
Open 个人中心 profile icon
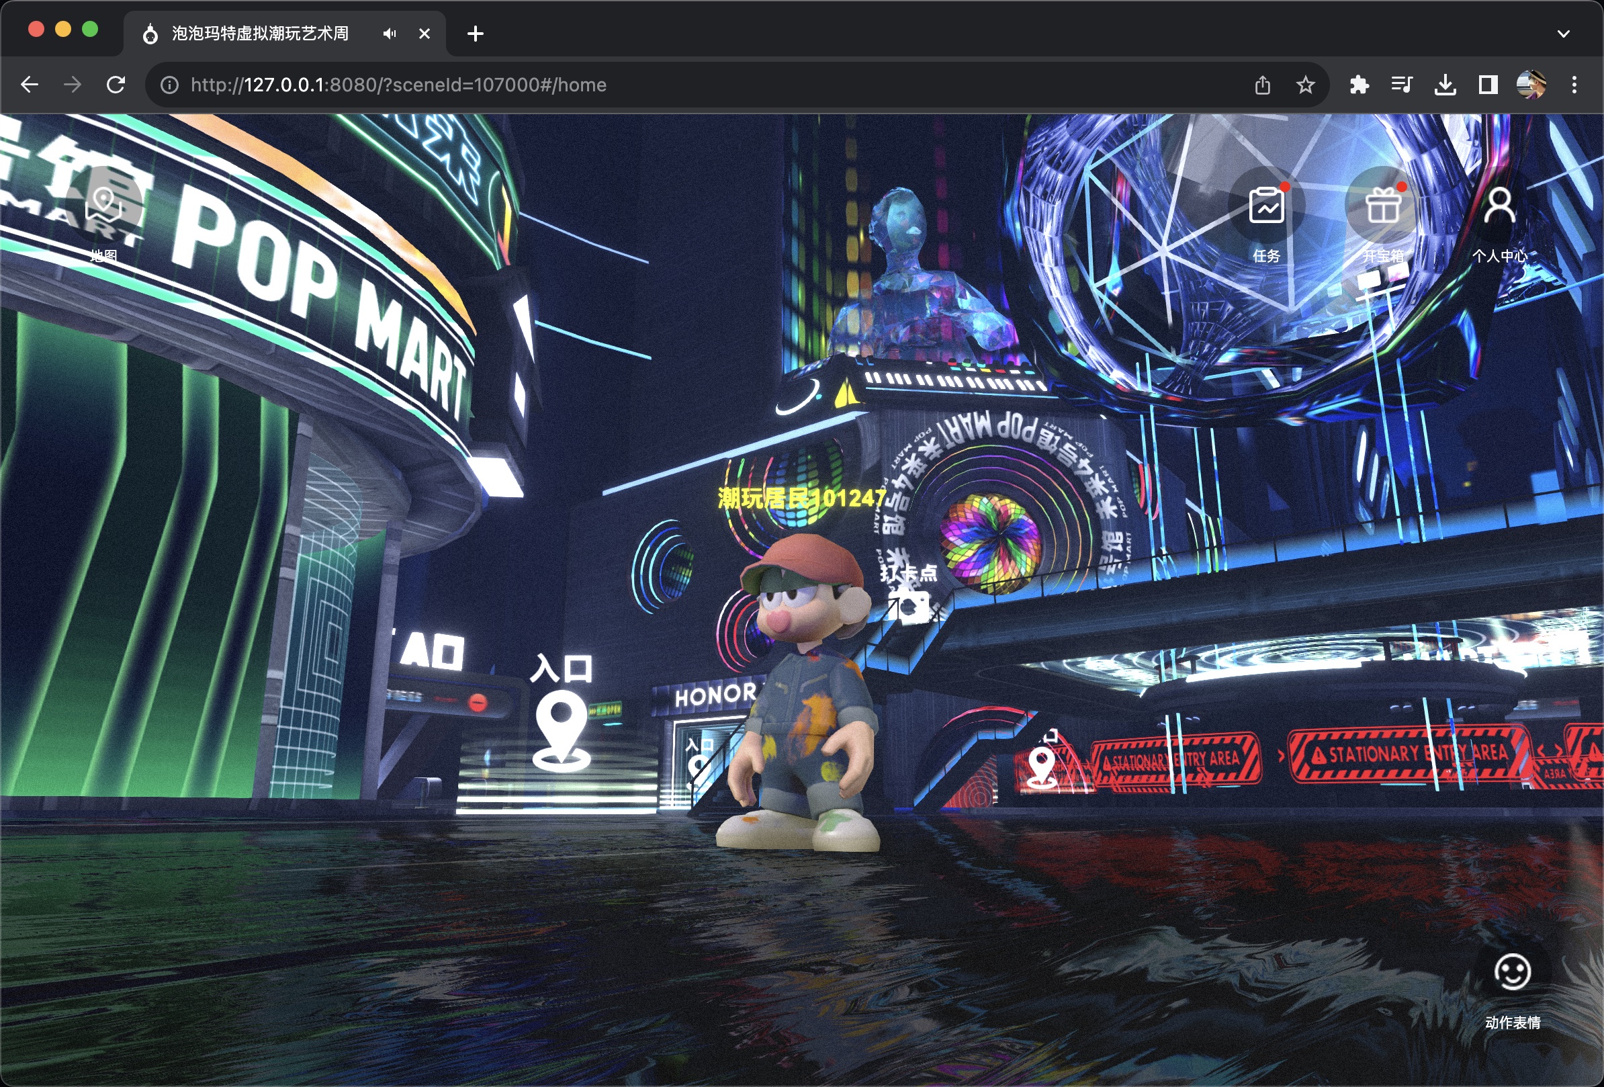tap(1499, 206)
